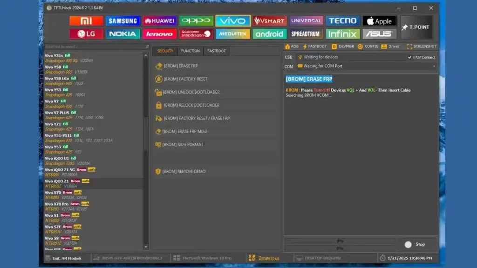477x268 pixels.
Task: Select Vivo S7E model
Action: [93, 229]
